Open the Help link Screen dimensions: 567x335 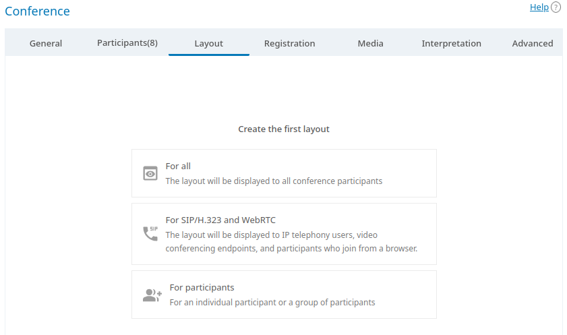[539, 7]
